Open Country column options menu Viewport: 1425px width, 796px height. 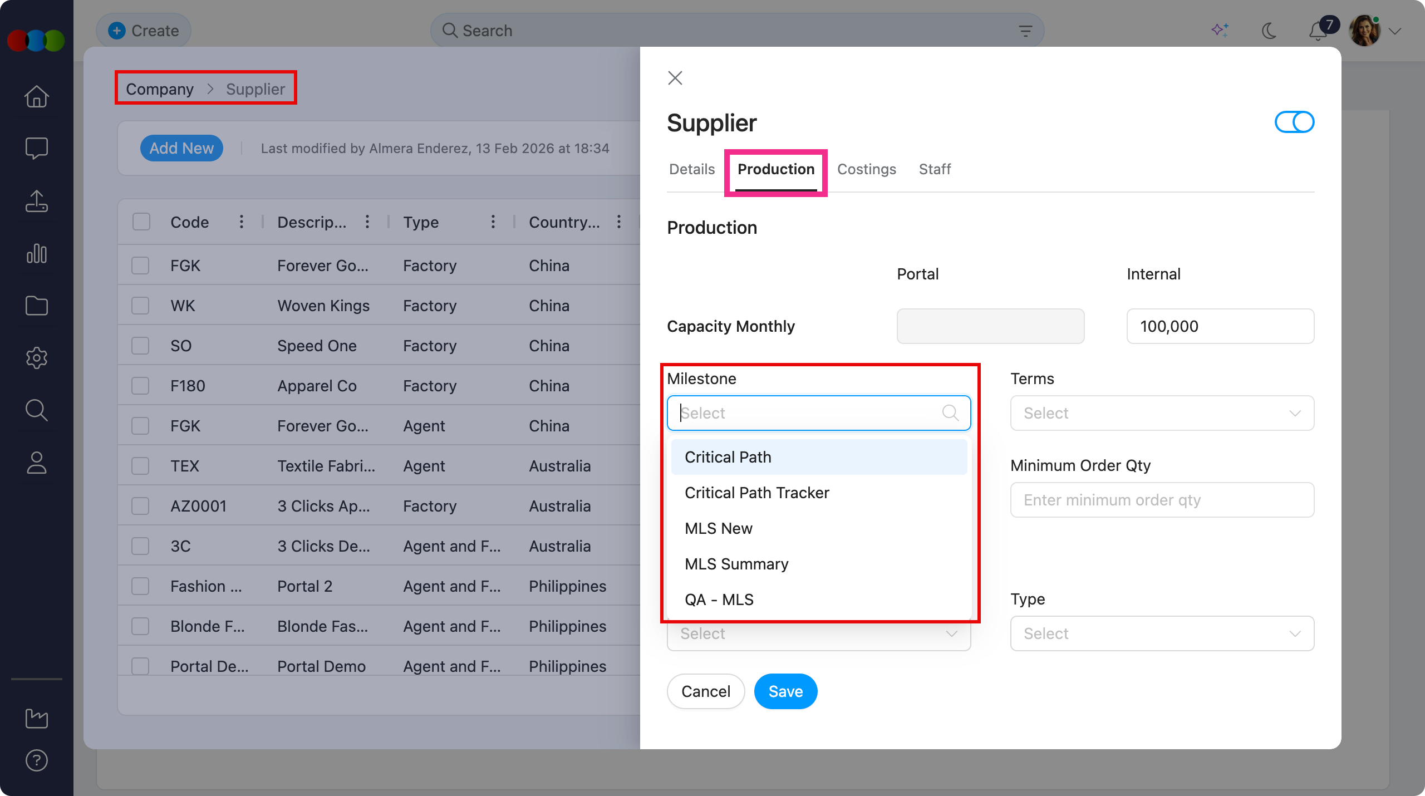tap(618, 222)
